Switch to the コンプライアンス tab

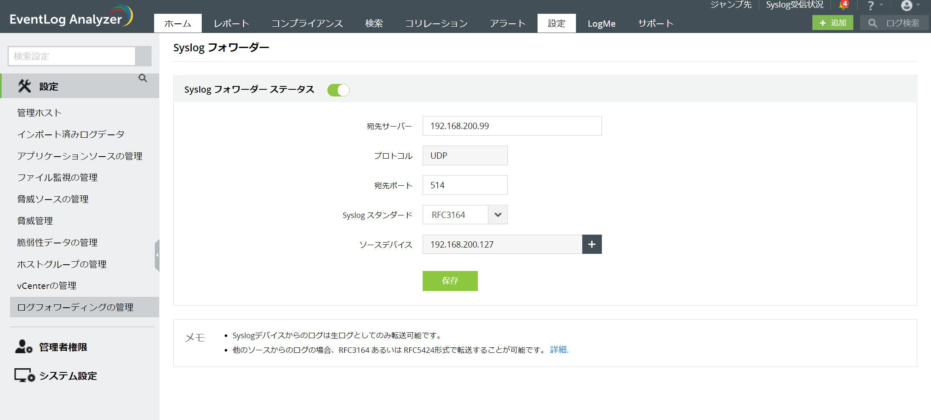(307, 23)
